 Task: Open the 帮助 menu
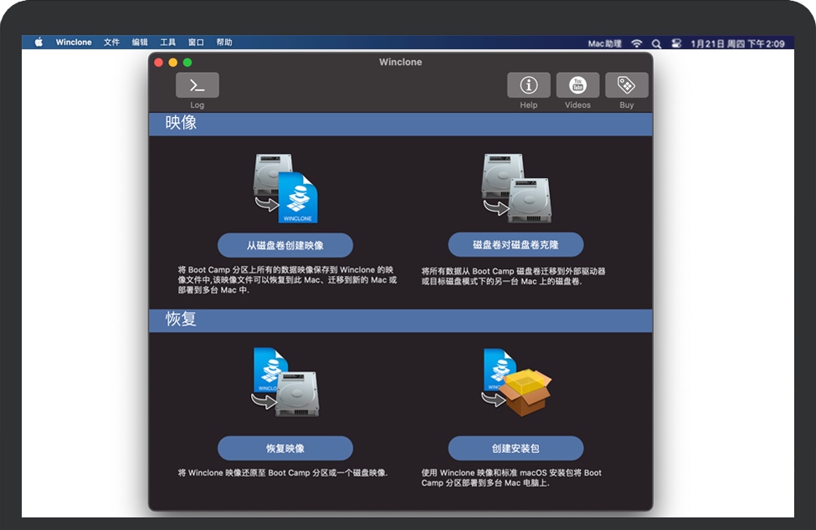[223, 41]
